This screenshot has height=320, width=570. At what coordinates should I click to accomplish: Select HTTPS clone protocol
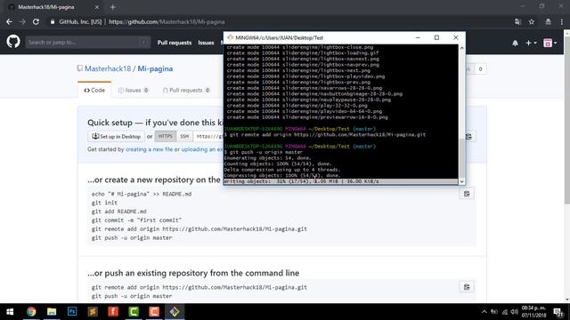coord(166,136)
